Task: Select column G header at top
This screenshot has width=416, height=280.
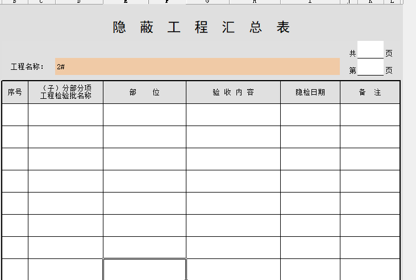Action: [x=207, y=2]
